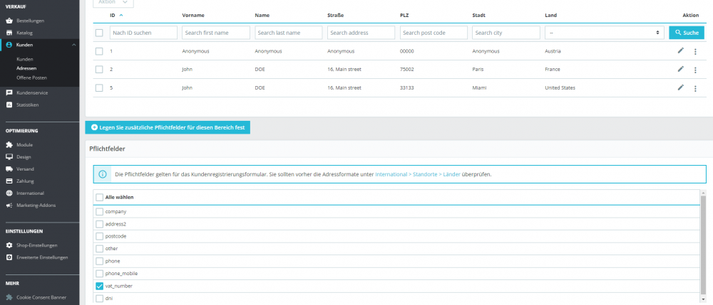713x305 pixels.
Task: Check the other required field
Action: click(100, 249)
